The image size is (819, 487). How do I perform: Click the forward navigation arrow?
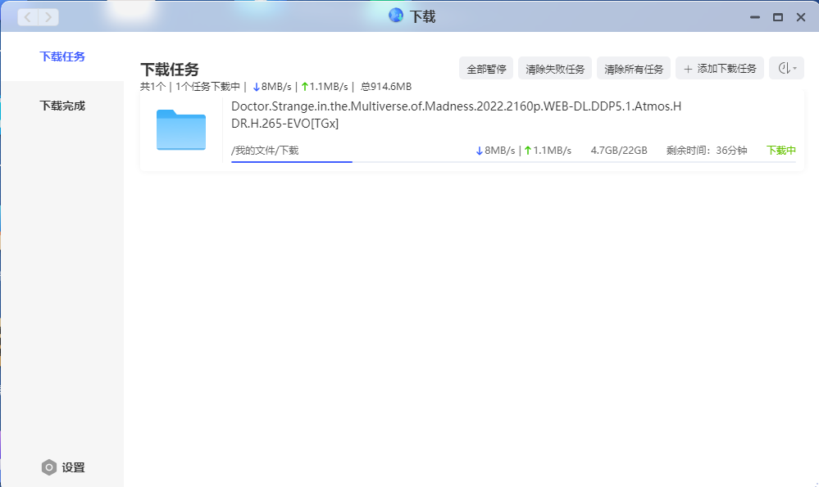point(48,17)
